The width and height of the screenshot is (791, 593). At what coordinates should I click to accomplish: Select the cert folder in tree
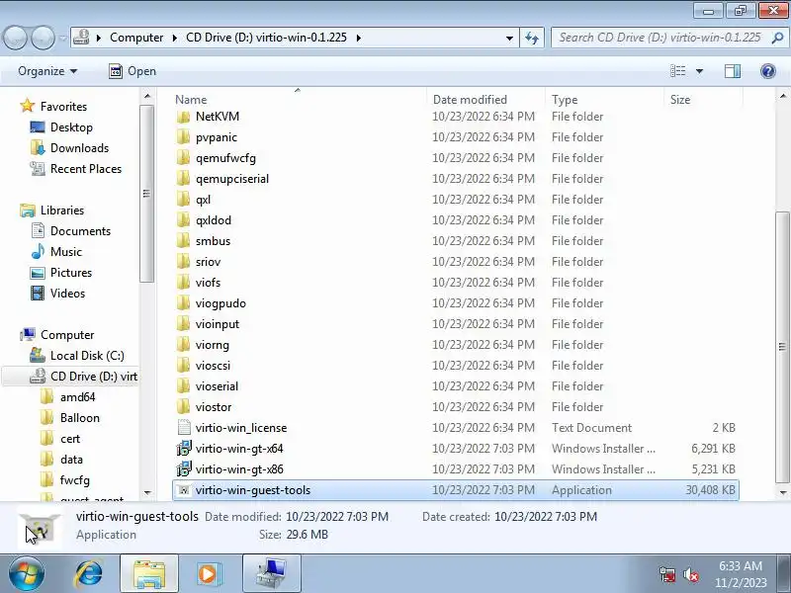(x=70, y=439)
